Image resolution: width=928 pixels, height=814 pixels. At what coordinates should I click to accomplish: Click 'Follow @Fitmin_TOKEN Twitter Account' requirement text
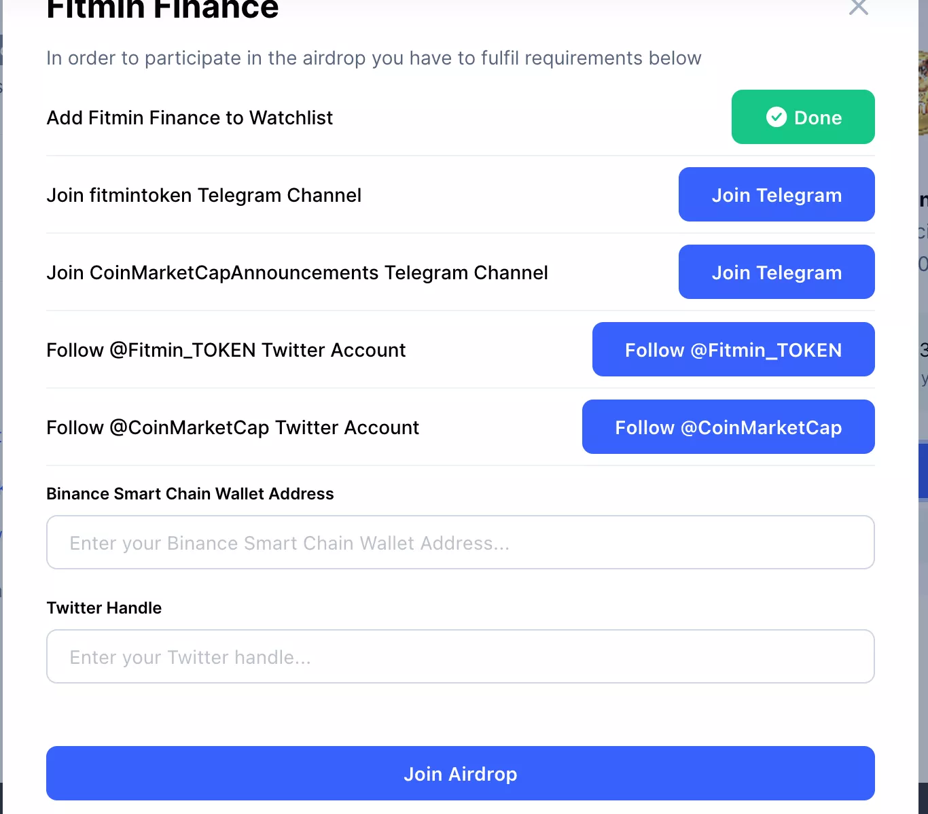click(226, 351)
